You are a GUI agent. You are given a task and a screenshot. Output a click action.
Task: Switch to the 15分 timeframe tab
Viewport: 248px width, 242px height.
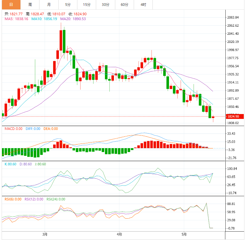point(86,5)
